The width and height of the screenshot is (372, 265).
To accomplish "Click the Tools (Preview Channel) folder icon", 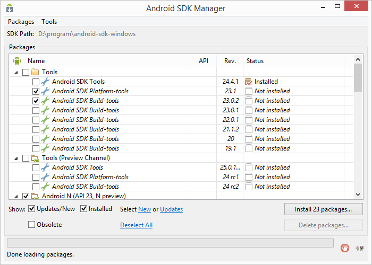I will tap(35, 158).
